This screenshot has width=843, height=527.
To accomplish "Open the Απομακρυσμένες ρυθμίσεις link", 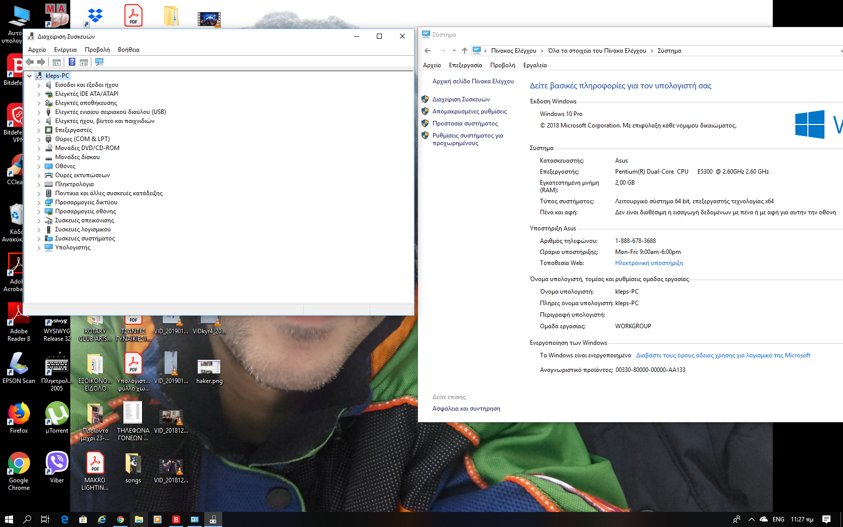I will (x=469, y=111).
